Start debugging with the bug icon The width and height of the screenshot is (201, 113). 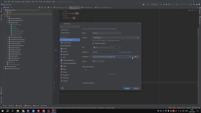click(x=164, y=4)
